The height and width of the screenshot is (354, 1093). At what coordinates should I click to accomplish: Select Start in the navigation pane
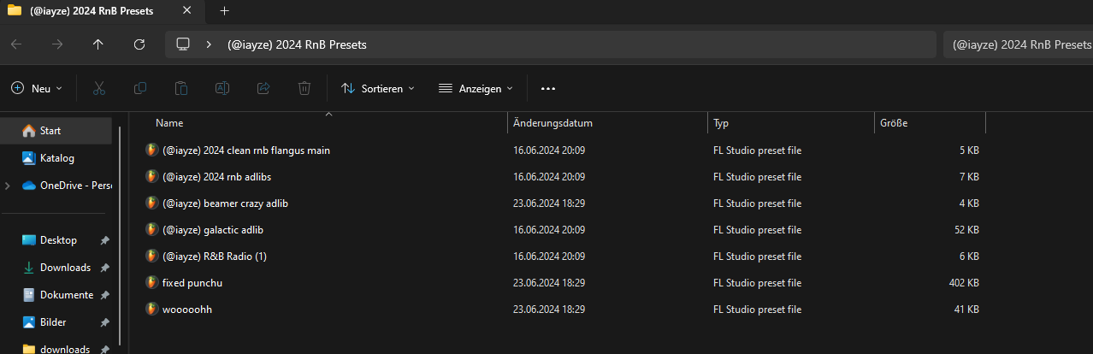56,131
